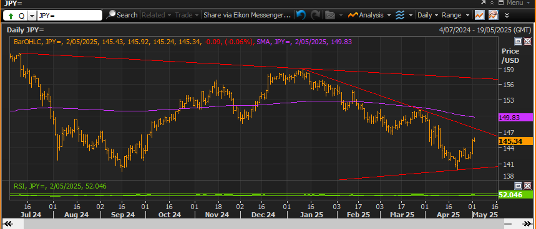The image size is (536, 229).
Task: Open the Q instrument type dropdown arrow
Action: (32, 16)
